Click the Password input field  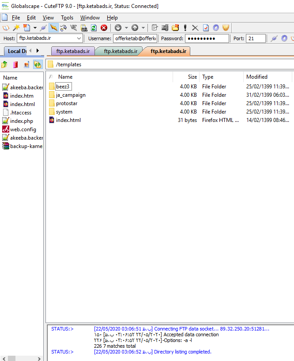click(x=207, y=38)
